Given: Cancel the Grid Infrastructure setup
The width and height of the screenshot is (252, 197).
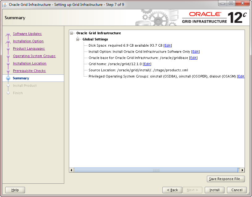Looking at the screenshot, I should [237, 190].
